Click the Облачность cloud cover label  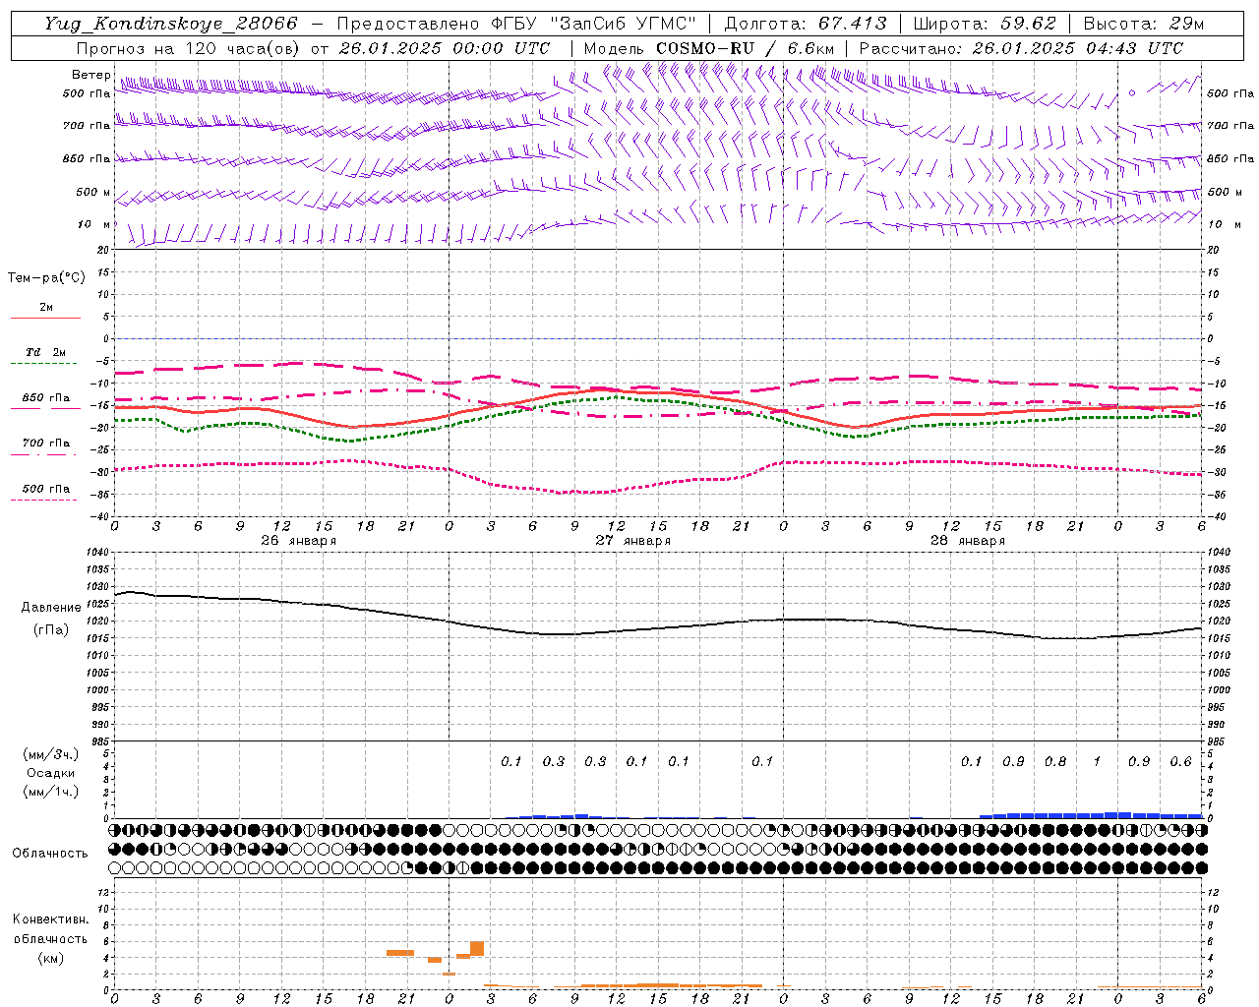point(50,854)
